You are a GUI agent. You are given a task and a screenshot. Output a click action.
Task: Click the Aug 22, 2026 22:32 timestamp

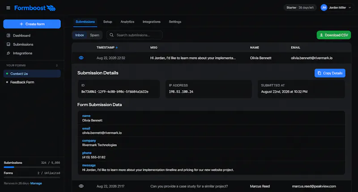(111, 58)
